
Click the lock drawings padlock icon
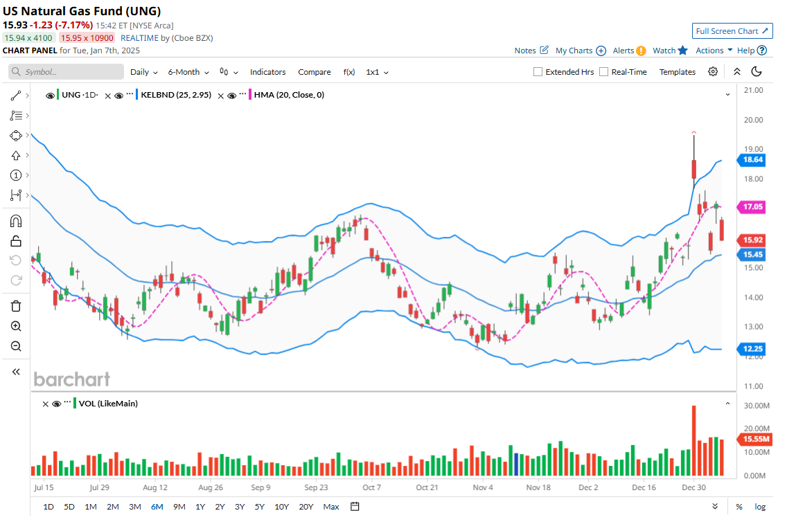tap(16, 241)
